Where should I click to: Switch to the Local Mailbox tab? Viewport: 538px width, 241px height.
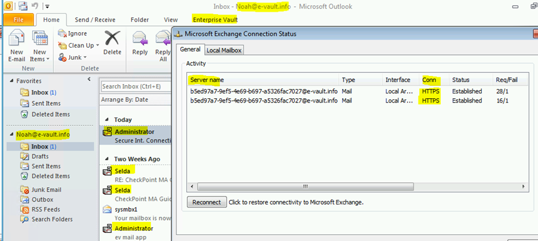[224, 50]
